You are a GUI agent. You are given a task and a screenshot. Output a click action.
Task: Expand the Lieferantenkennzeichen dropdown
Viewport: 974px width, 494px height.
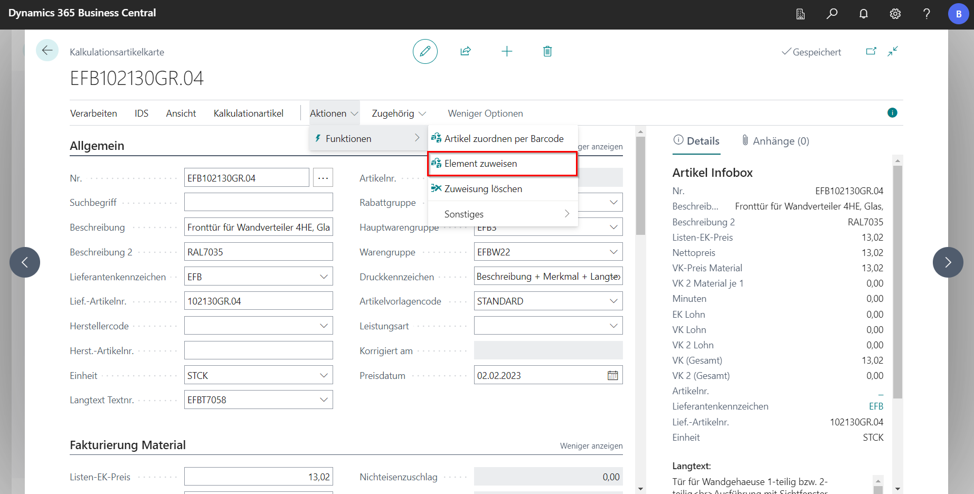324,277
